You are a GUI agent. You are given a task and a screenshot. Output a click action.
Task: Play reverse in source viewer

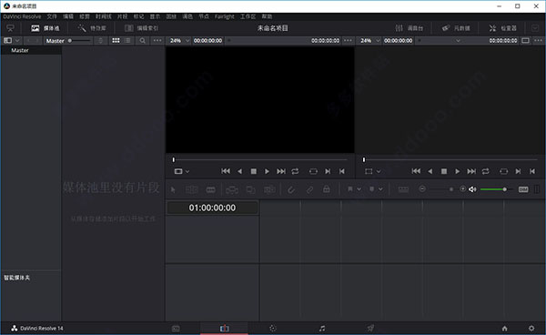(x=239, y=171)
